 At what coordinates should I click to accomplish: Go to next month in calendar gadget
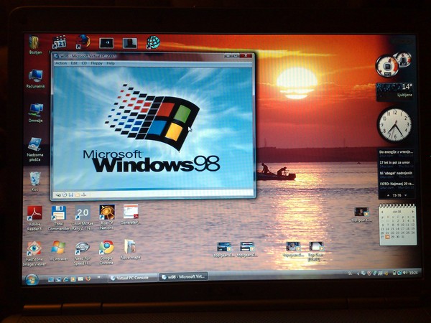pos(412,212)
